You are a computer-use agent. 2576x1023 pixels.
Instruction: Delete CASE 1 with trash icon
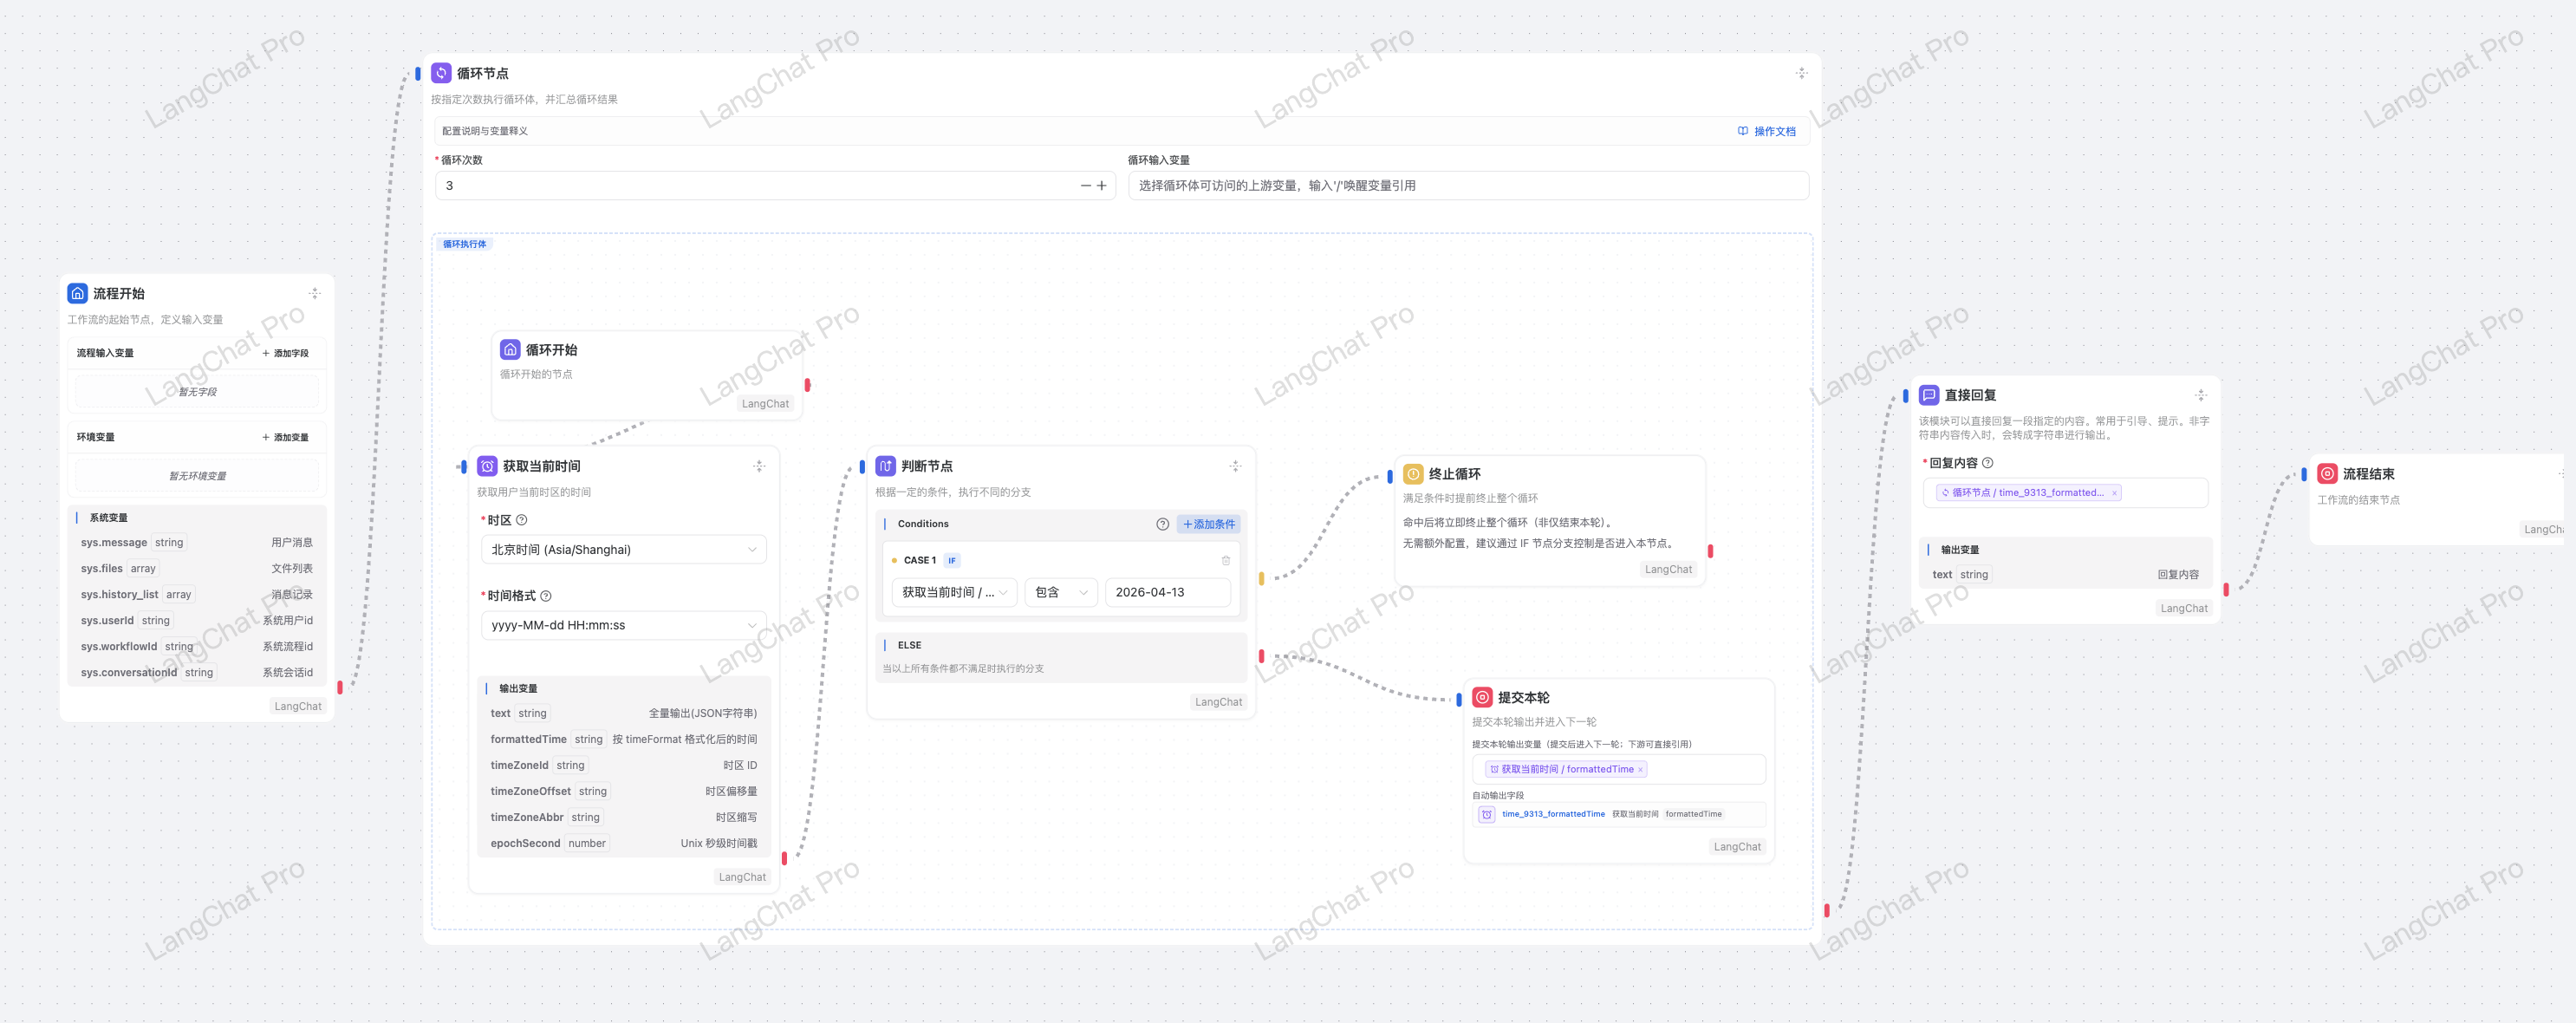click(1225, 560)
